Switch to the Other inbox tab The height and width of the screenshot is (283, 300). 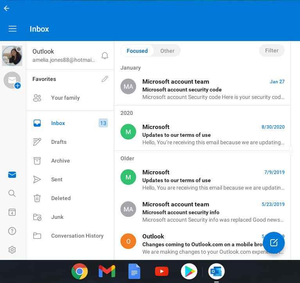click(167, 51)
